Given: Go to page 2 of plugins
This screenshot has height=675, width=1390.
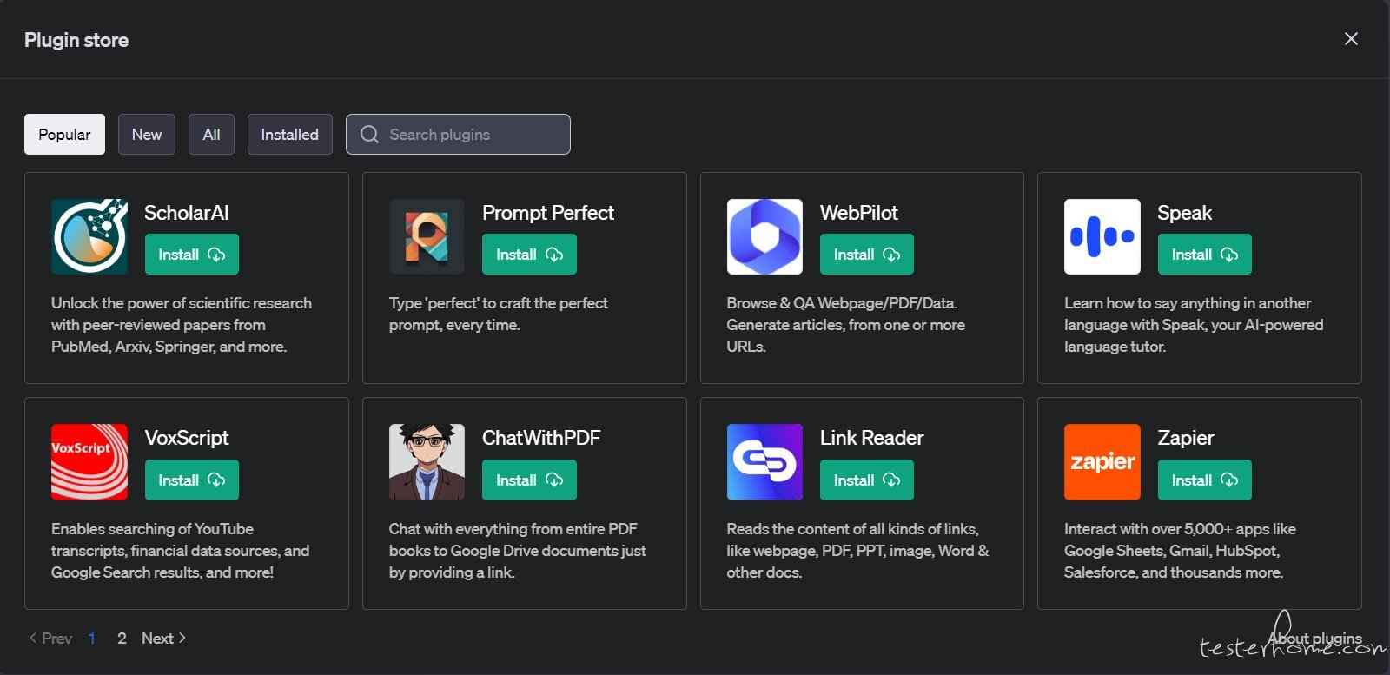Looking at the screenshot, I should [x=122, y=639].
